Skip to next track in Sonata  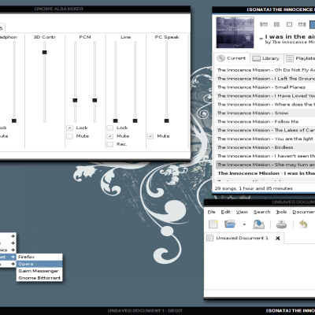(x=302, y=24)
